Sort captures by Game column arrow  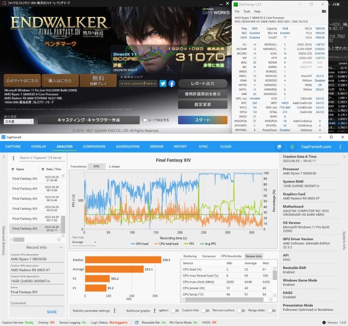(x=13, y=169)
